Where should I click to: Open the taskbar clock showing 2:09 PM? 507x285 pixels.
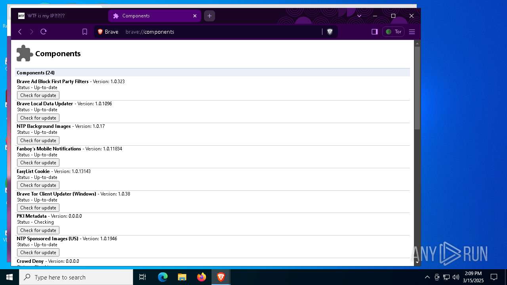click(x=473, y=277)
